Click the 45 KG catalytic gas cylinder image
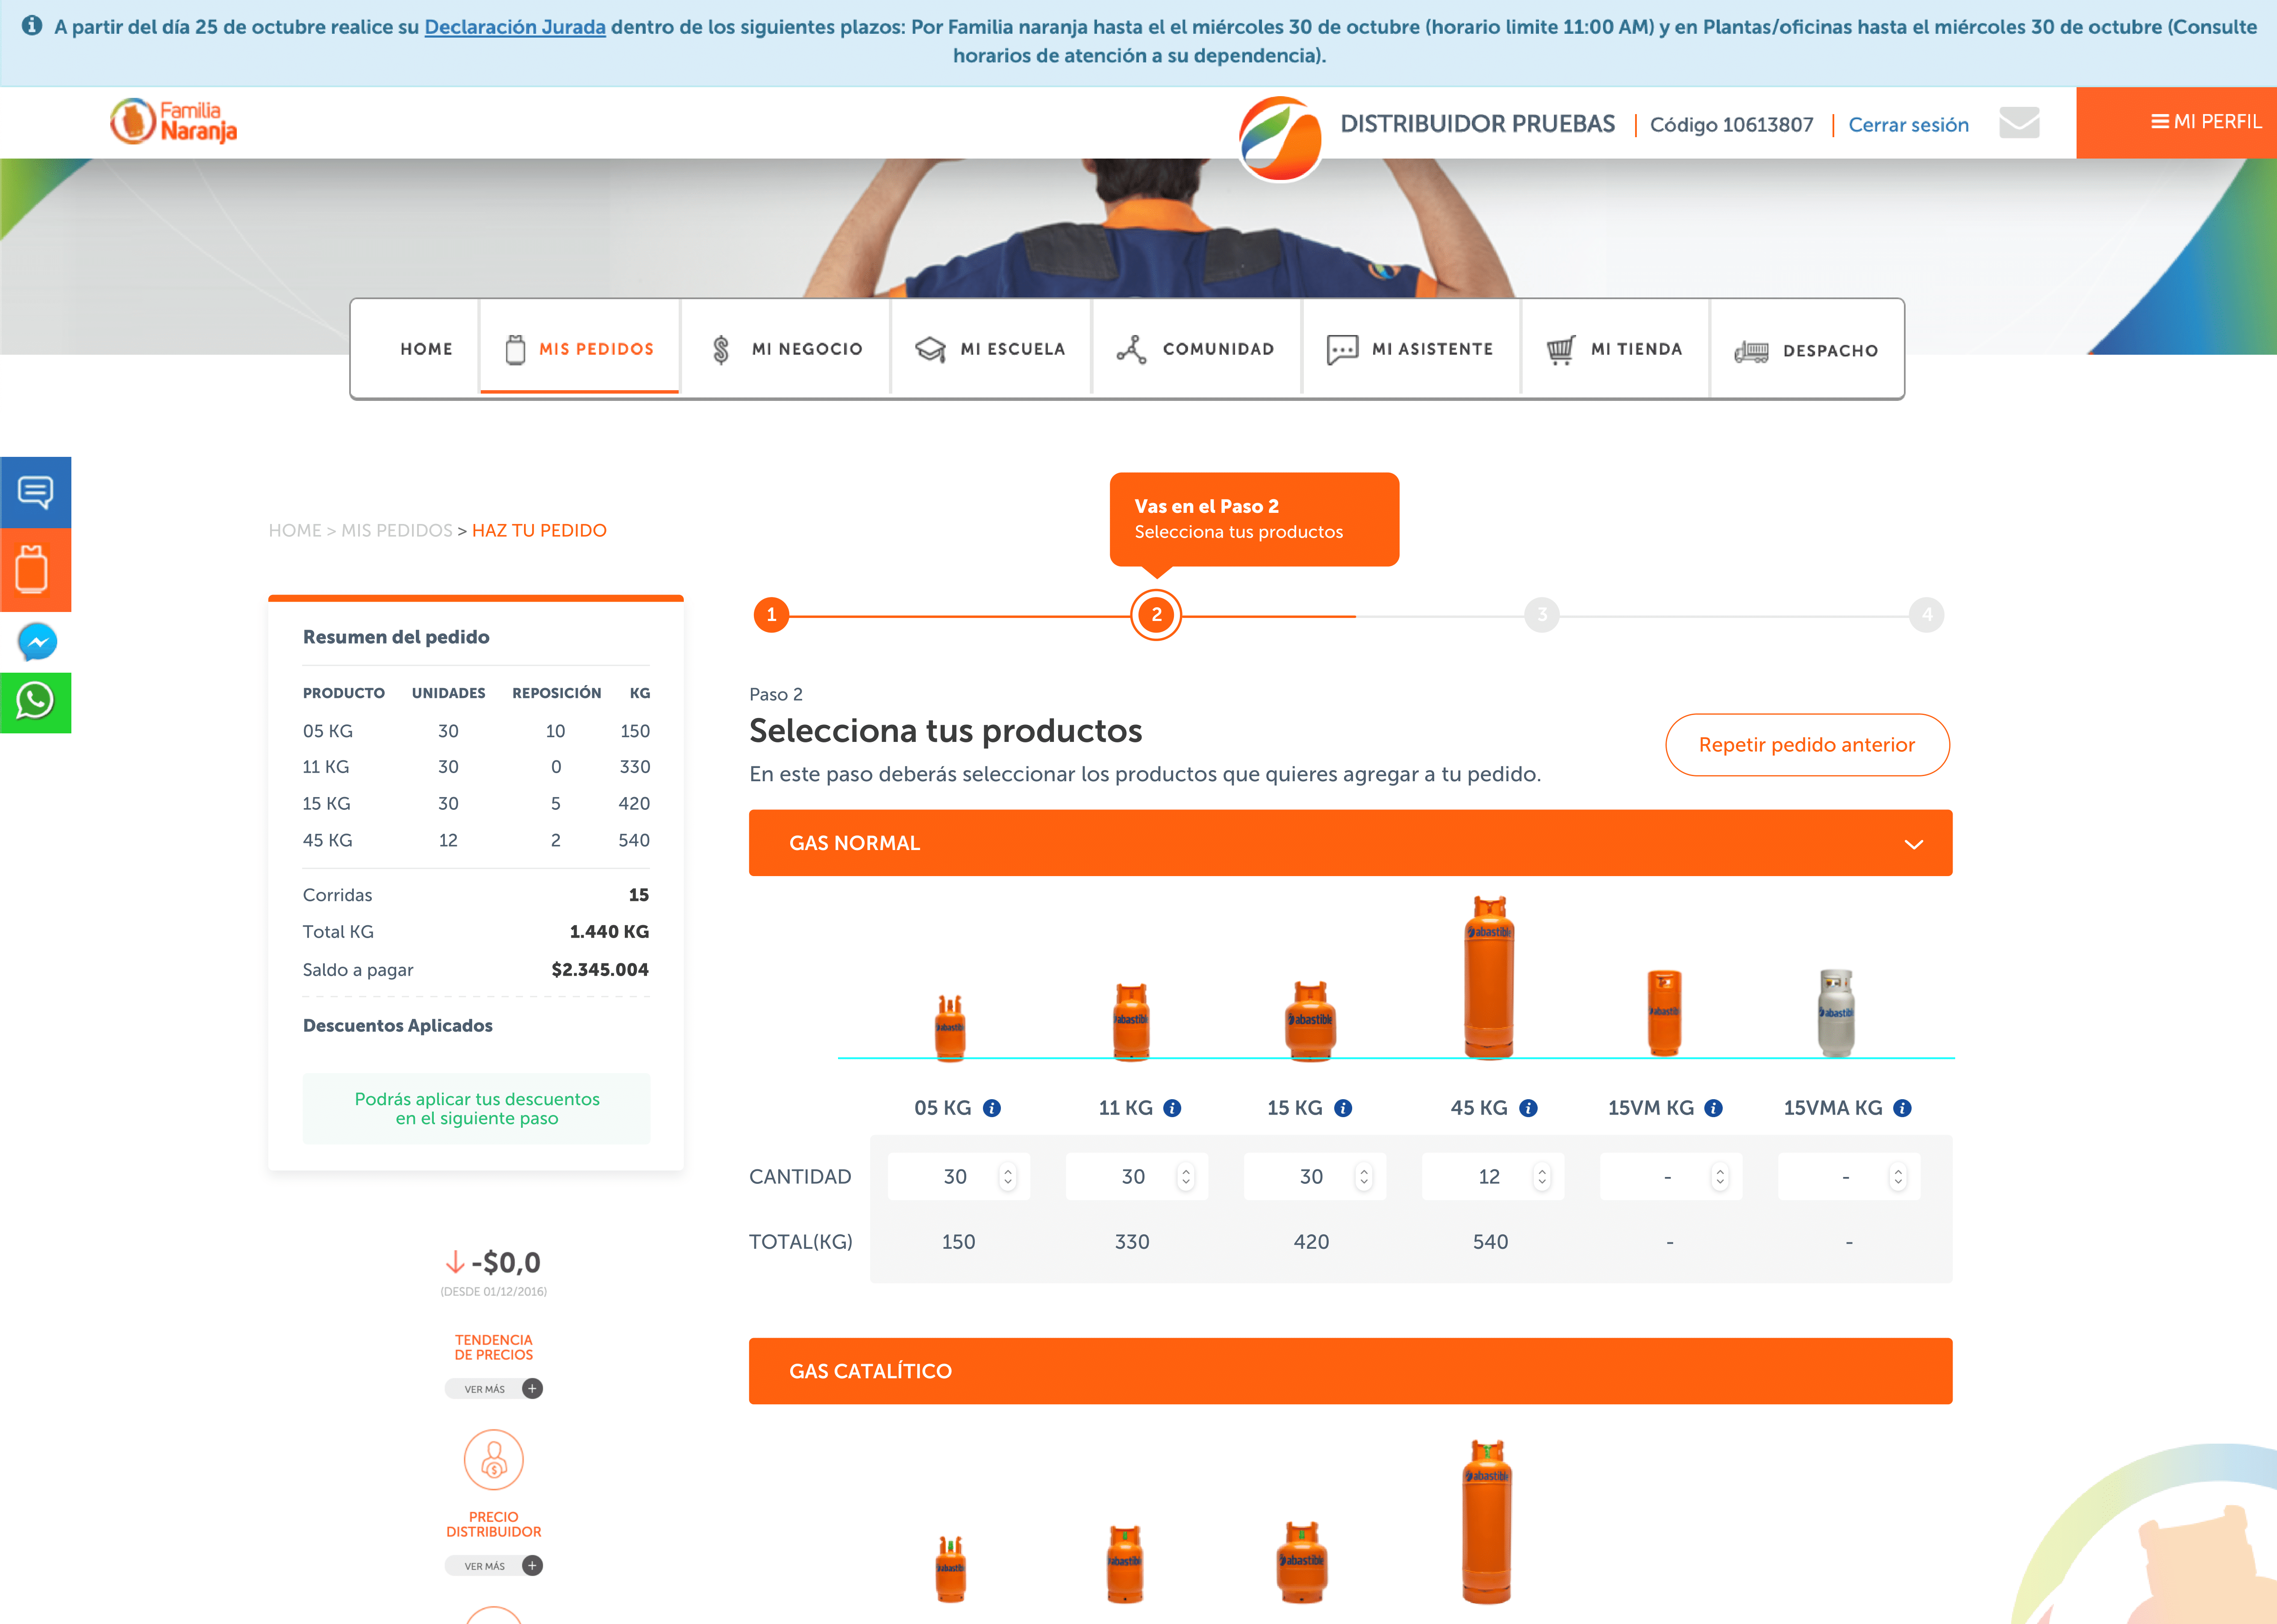Viewport: 2277px width, 1624px height. point(1487,1522)
